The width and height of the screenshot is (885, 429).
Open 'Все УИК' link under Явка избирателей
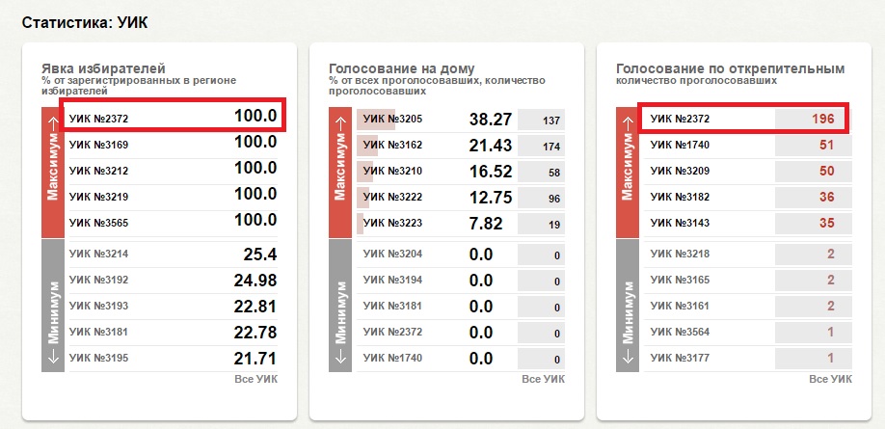point(256,379)
